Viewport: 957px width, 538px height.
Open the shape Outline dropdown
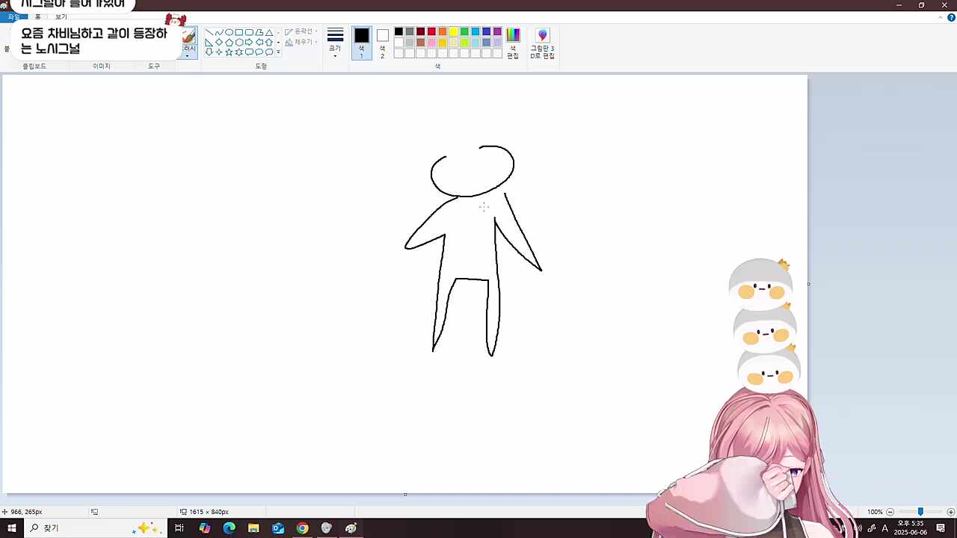(x=301, y=32)
